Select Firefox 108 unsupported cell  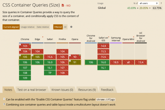pos(62,73)
